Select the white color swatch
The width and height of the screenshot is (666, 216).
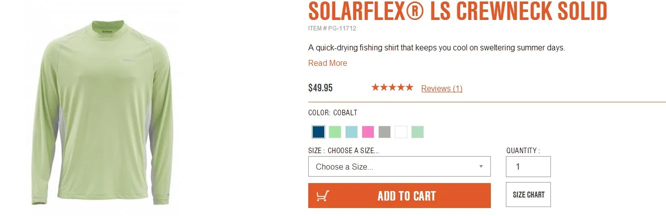pyautogui.click(x=401, y=132)
